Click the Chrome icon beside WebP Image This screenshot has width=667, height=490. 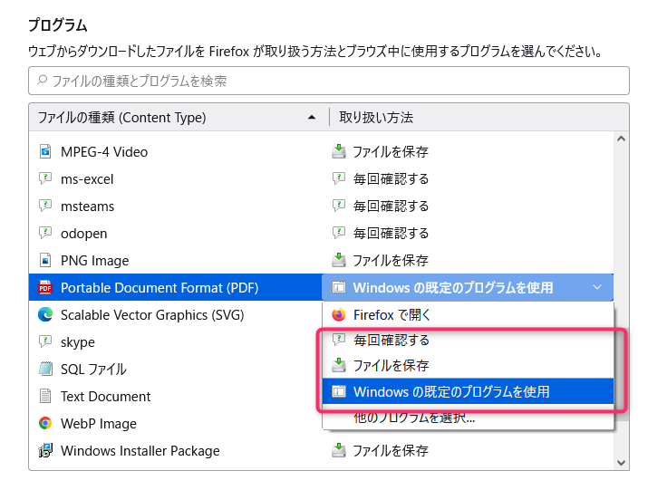pos(45,423)
